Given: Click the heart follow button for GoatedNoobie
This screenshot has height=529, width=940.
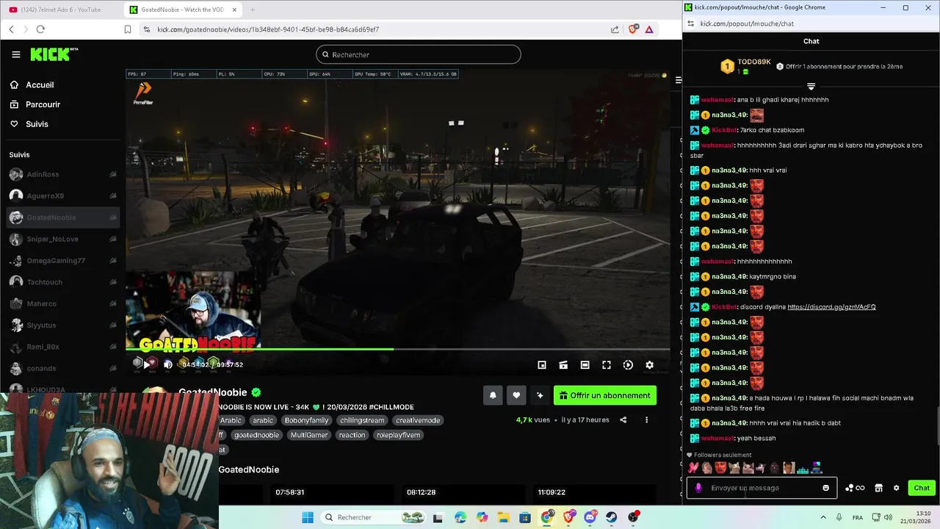Looking at the screenshot, I should [516, 395].
